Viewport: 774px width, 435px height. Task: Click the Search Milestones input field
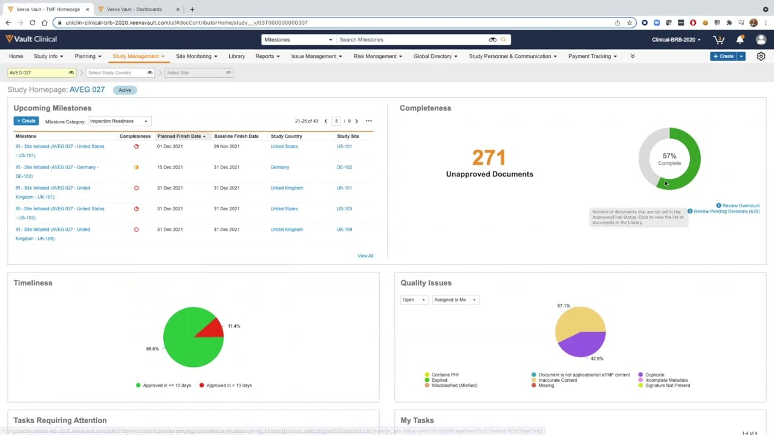(x=412, y=40)
